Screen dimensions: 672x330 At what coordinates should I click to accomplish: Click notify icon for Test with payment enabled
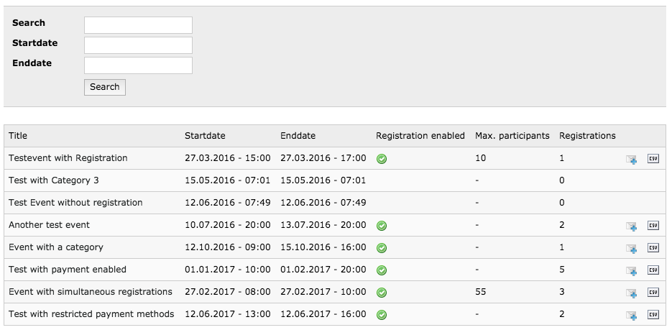coord(631,271)
